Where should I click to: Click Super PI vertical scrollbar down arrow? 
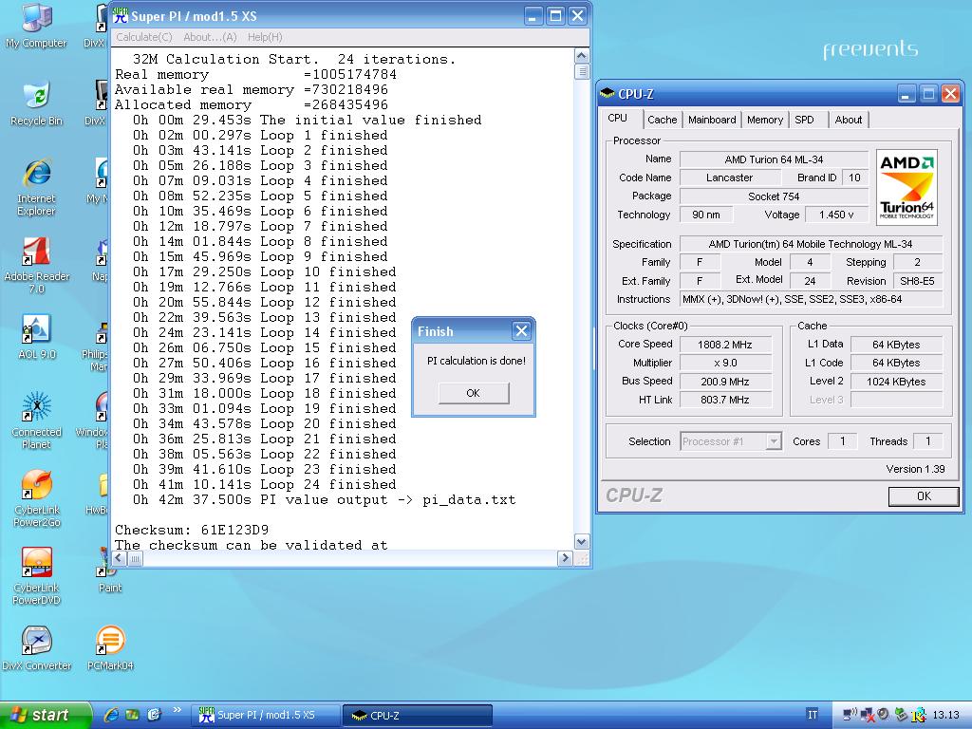[x=582, y=541]
